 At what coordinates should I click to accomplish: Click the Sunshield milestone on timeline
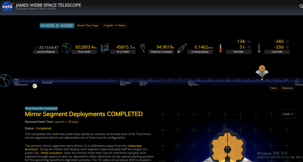point(47,82)
